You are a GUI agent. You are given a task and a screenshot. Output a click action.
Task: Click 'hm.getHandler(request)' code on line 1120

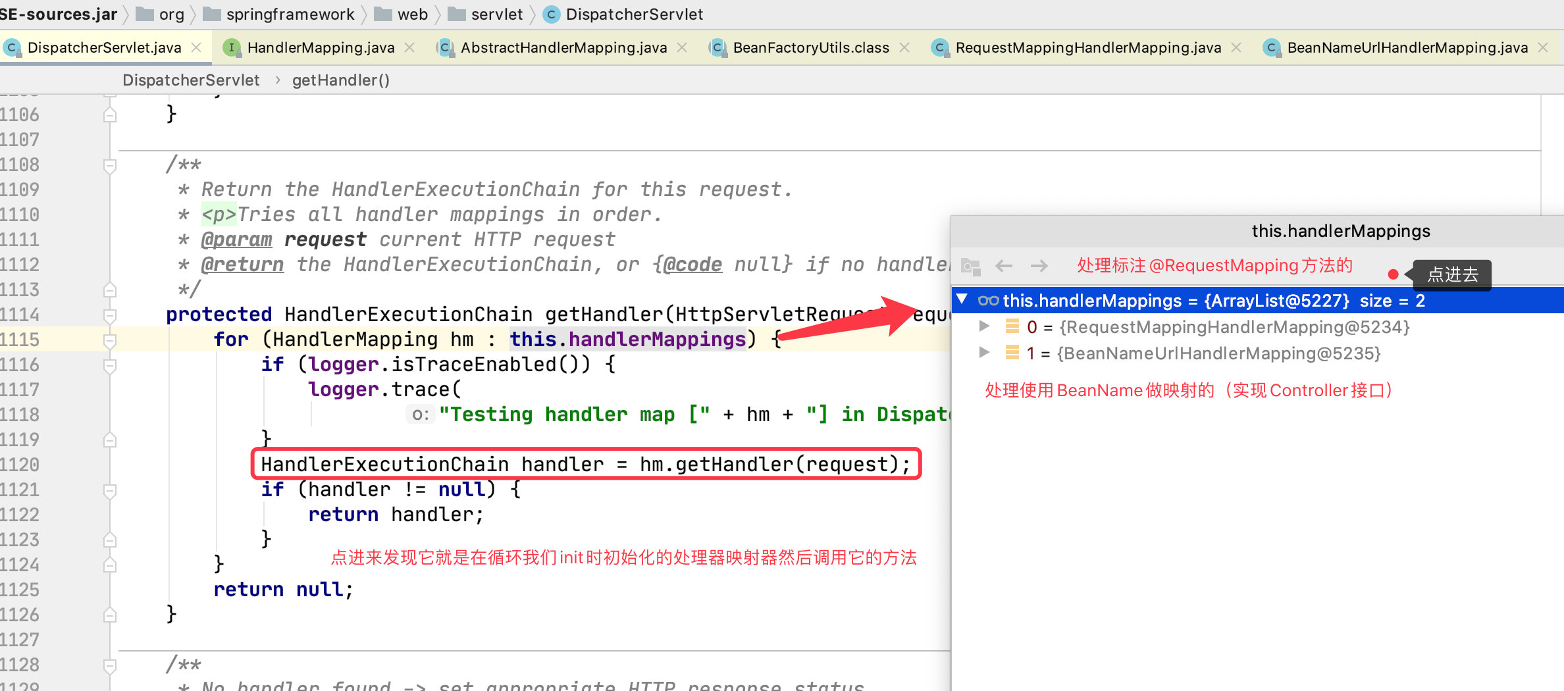click(x=769, y=465)
